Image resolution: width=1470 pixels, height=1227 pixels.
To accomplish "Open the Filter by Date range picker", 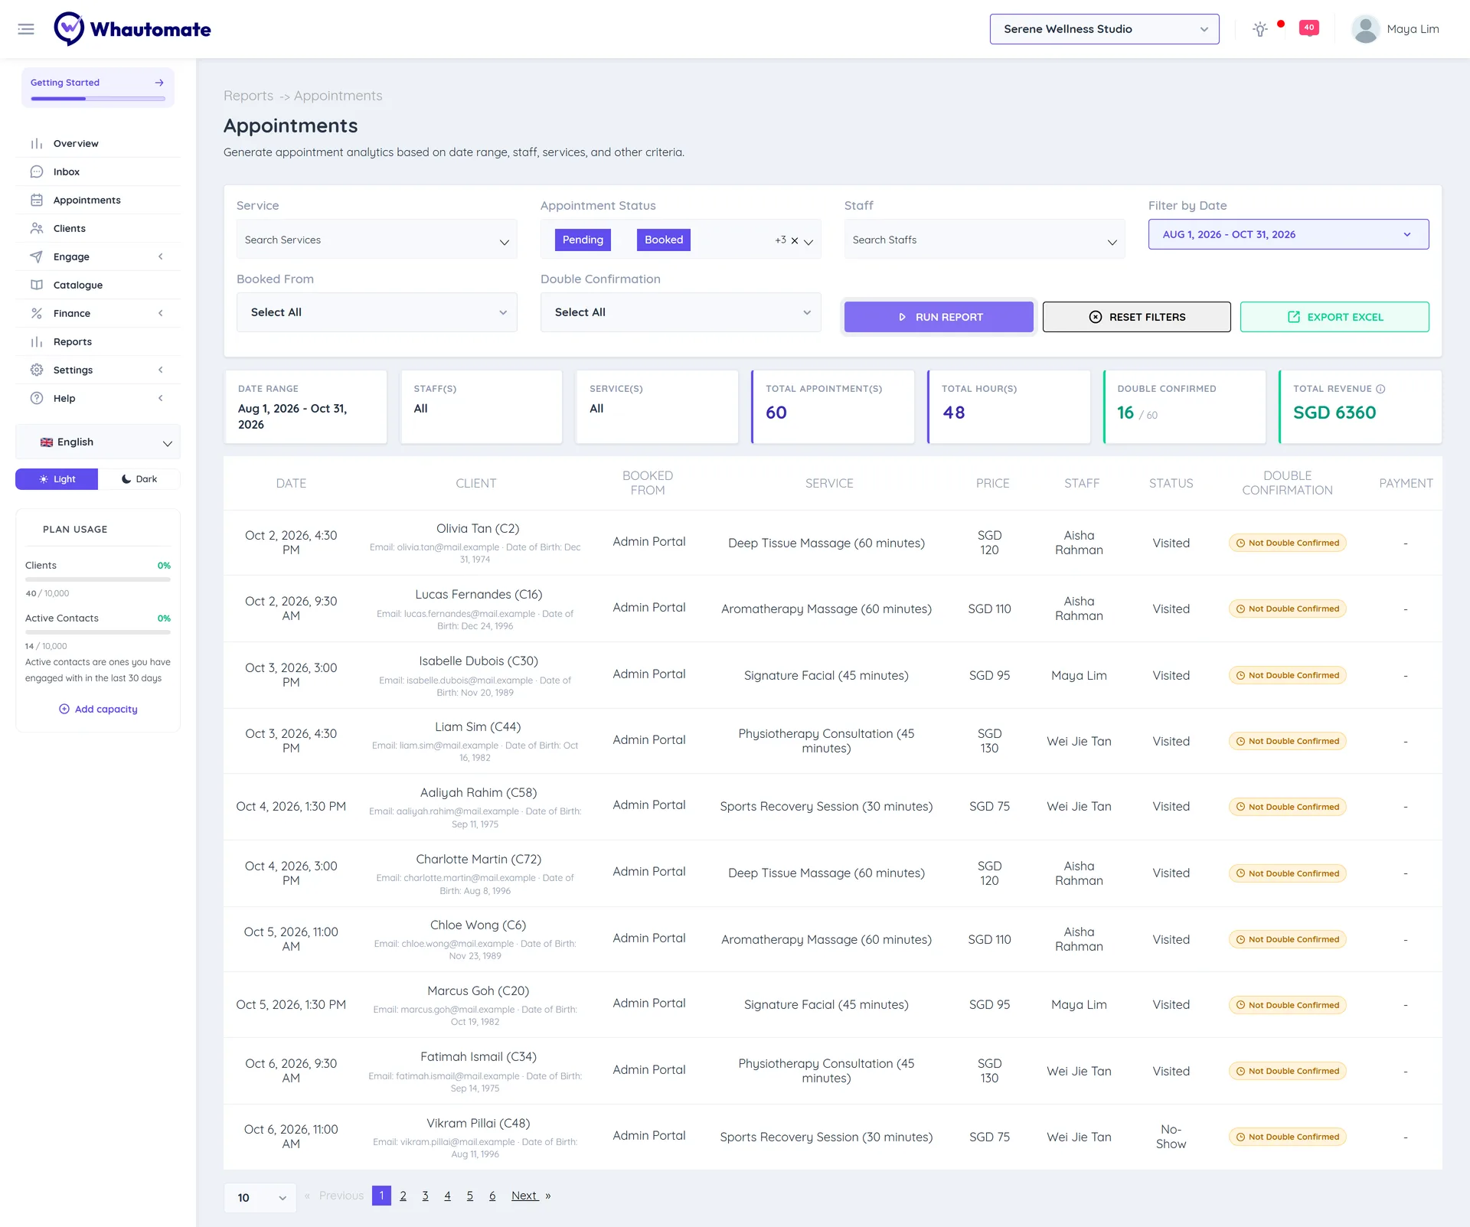I will pyautogui.click(x=1288, y=234).
